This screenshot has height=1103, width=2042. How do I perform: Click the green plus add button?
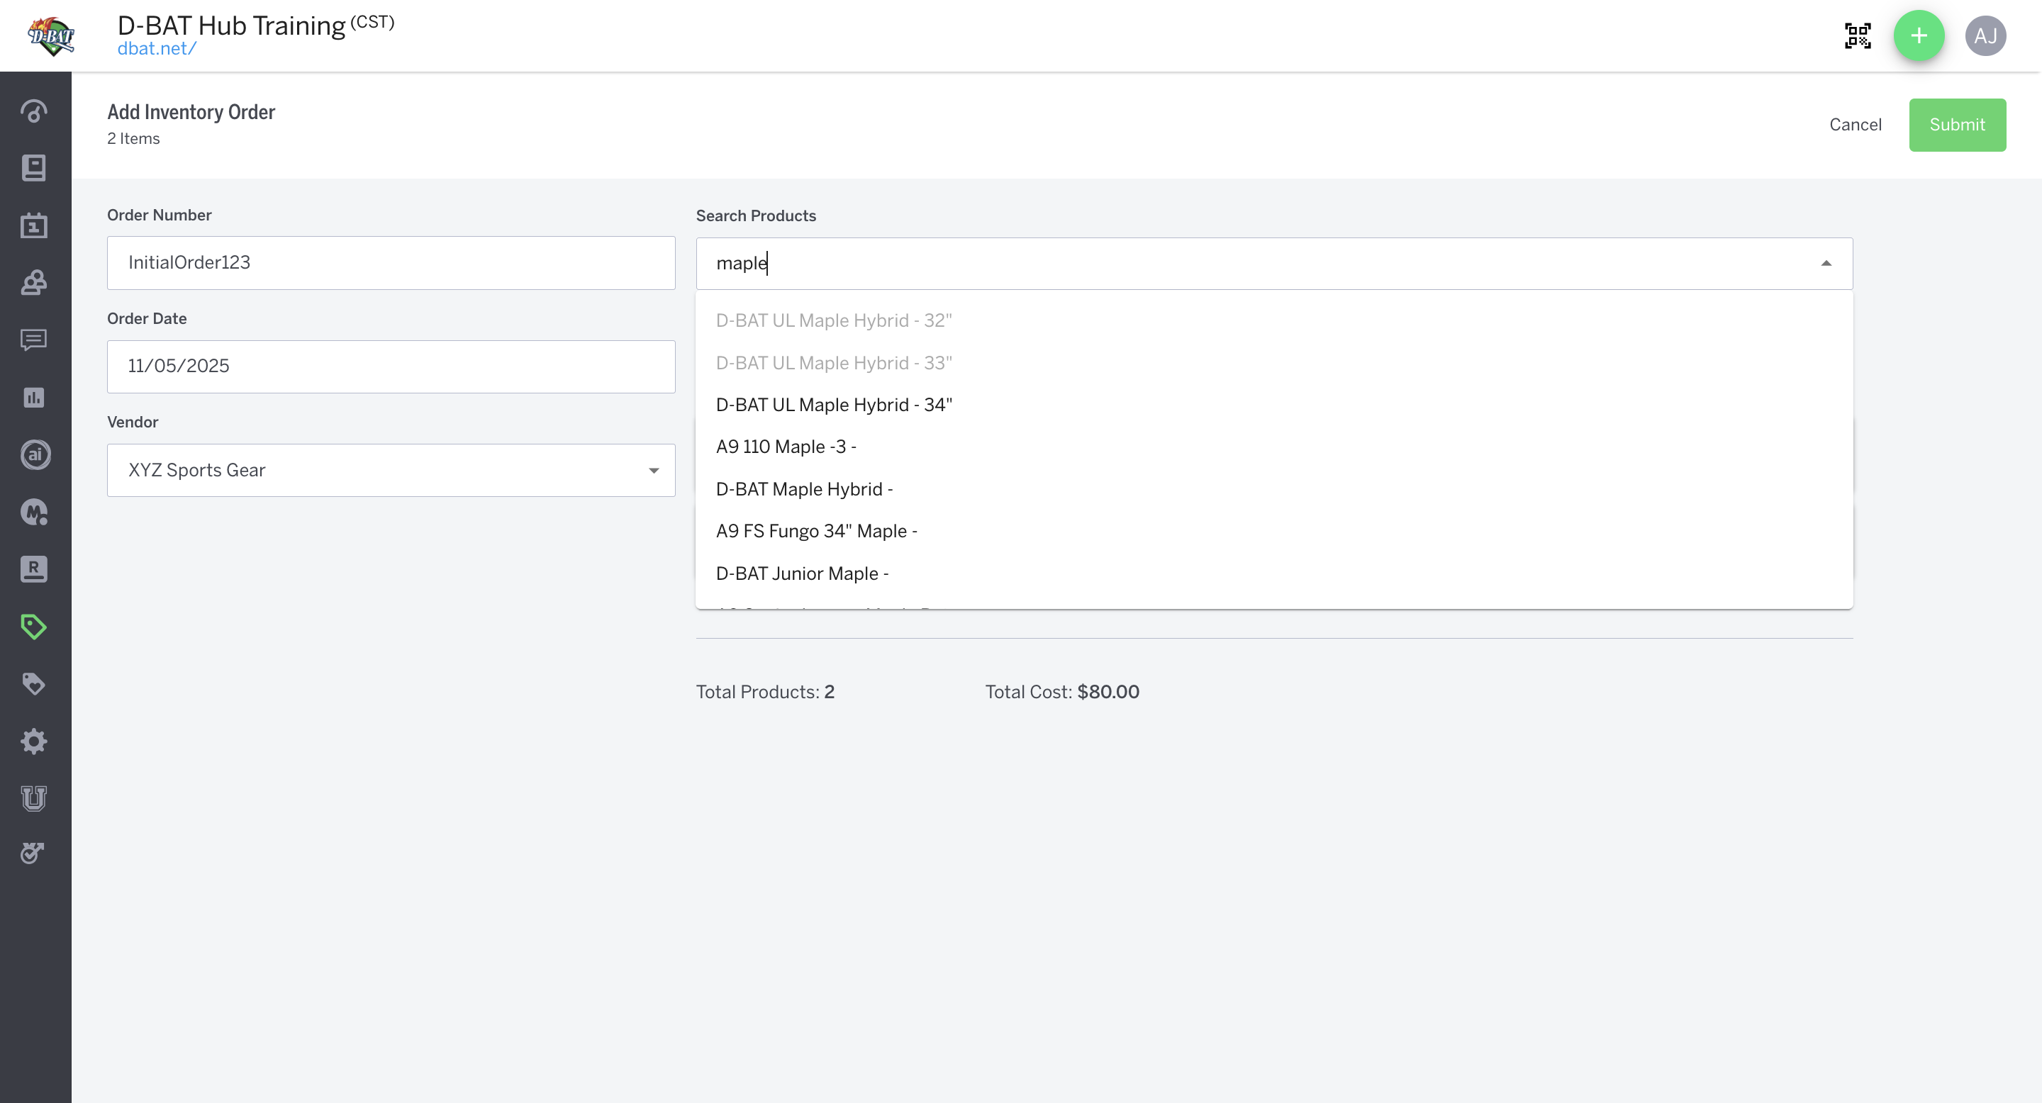pos(1919,35)
